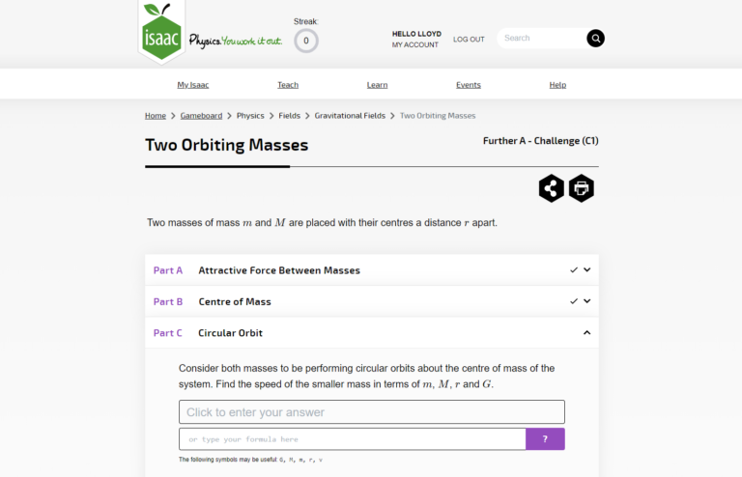Open the purple formula help button
742x477 pixels.
[545, 439]
